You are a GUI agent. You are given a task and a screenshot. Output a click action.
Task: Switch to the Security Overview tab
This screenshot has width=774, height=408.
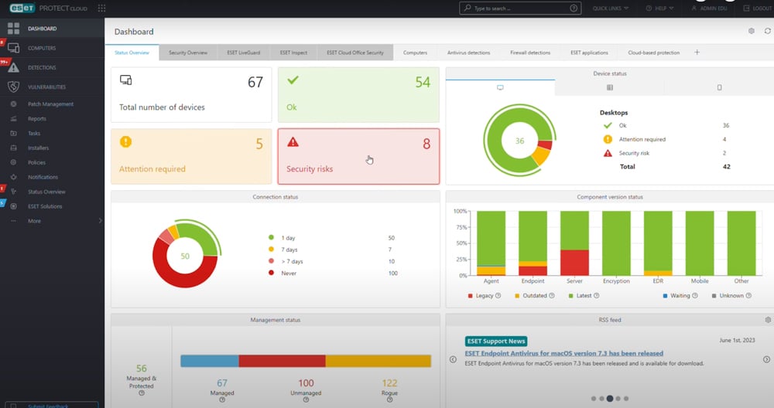(x=188, y=53)
